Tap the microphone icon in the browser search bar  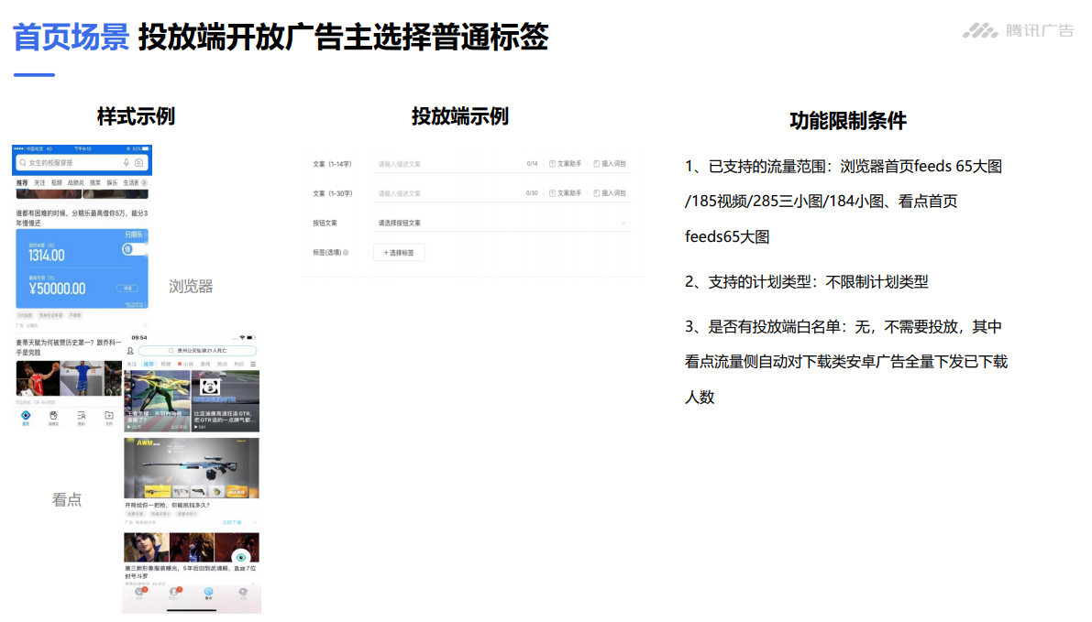pos(126,162)
